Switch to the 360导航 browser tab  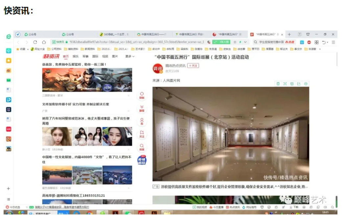point(114,34)
